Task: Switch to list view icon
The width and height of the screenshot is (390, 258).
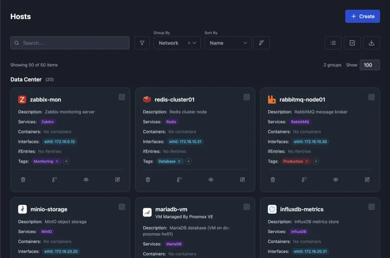Action: 333,43
